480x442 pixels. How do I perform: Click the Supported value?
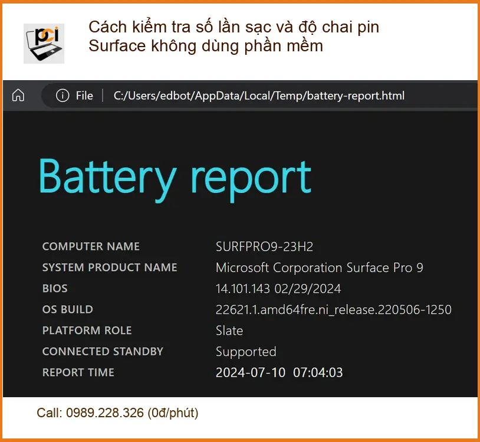246,352
